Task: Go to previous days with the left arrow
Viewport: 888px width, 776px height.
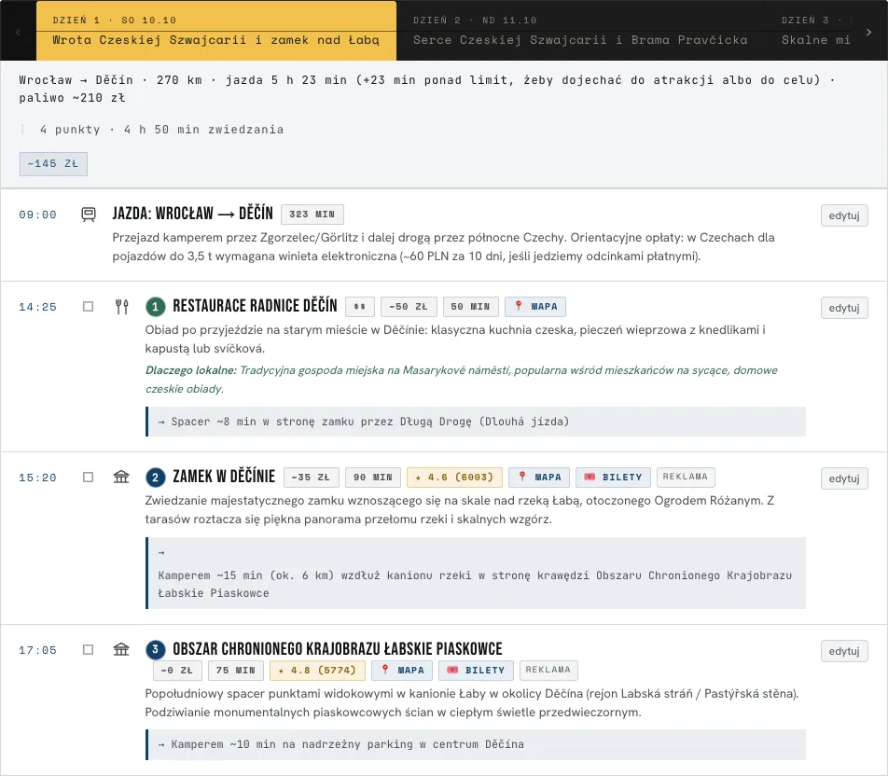Action: tap(18, 33)
